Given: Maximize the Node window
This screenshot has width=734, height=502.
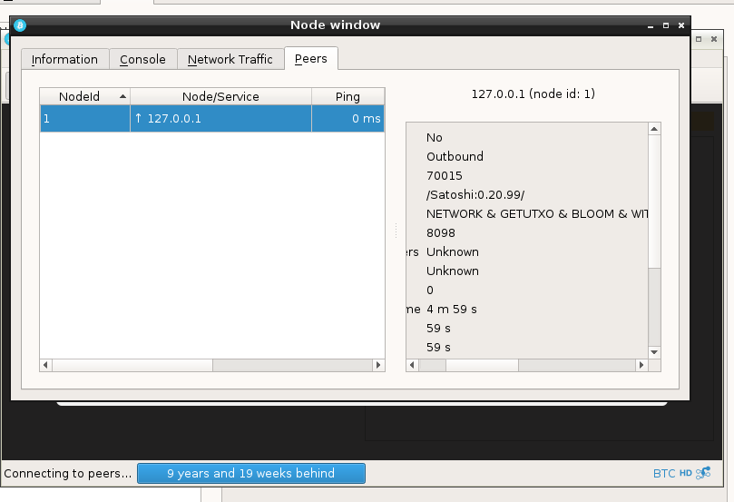Looking at the screenshot, I should coord(666,25).
